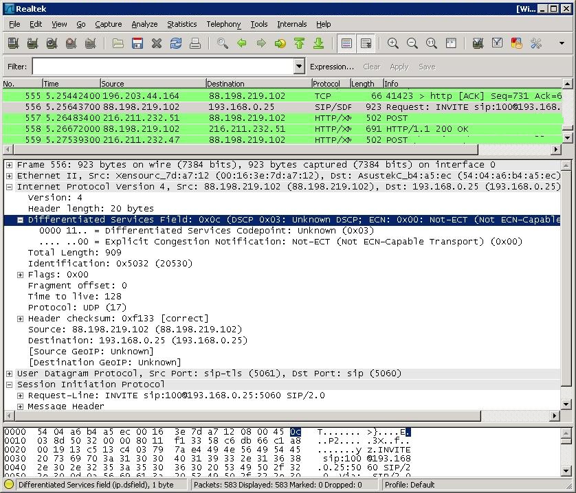Toggle packet list colorization

tap(346, 43)
